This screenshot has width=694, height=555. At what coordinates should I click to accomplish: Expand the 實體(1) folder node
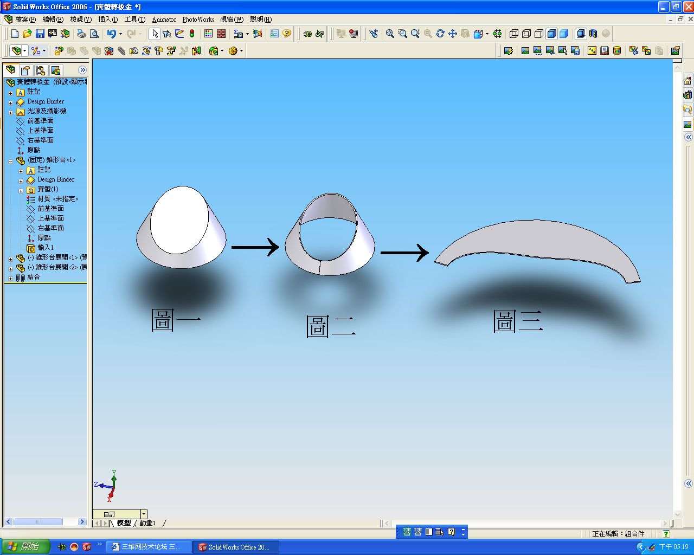tap(21, 190)
